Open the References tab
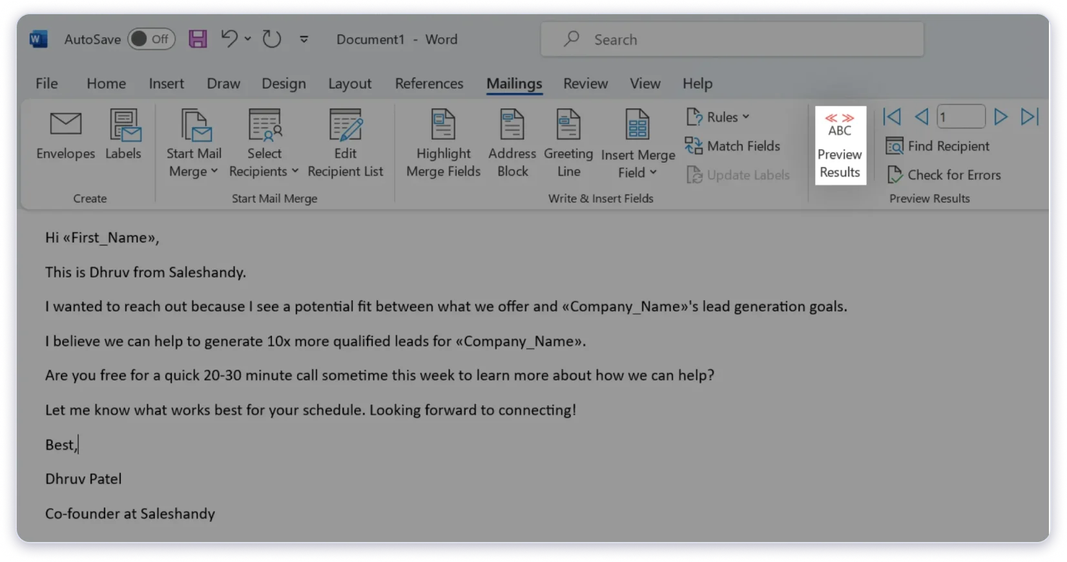1067x562 pixels. (429, 83)
